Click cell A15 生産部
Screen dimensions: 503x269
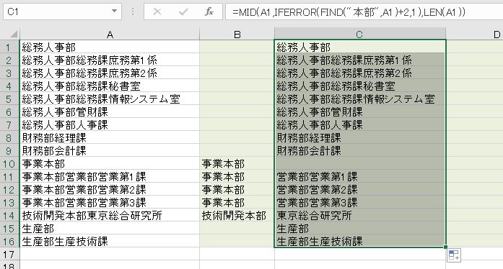coord(110,229)
